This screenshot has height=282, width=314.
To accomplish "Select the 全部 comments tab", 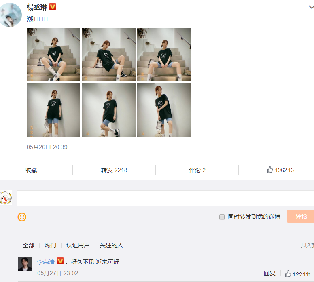I will 29,245.
